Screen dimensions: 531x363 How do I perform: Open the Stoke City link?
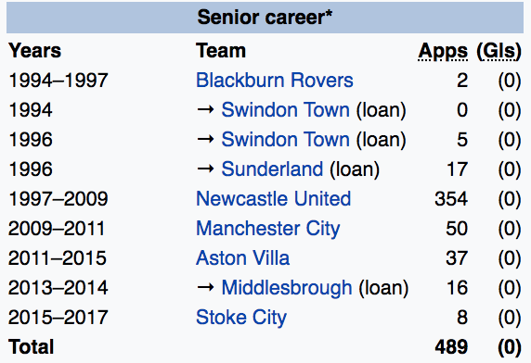pos(241,318)
